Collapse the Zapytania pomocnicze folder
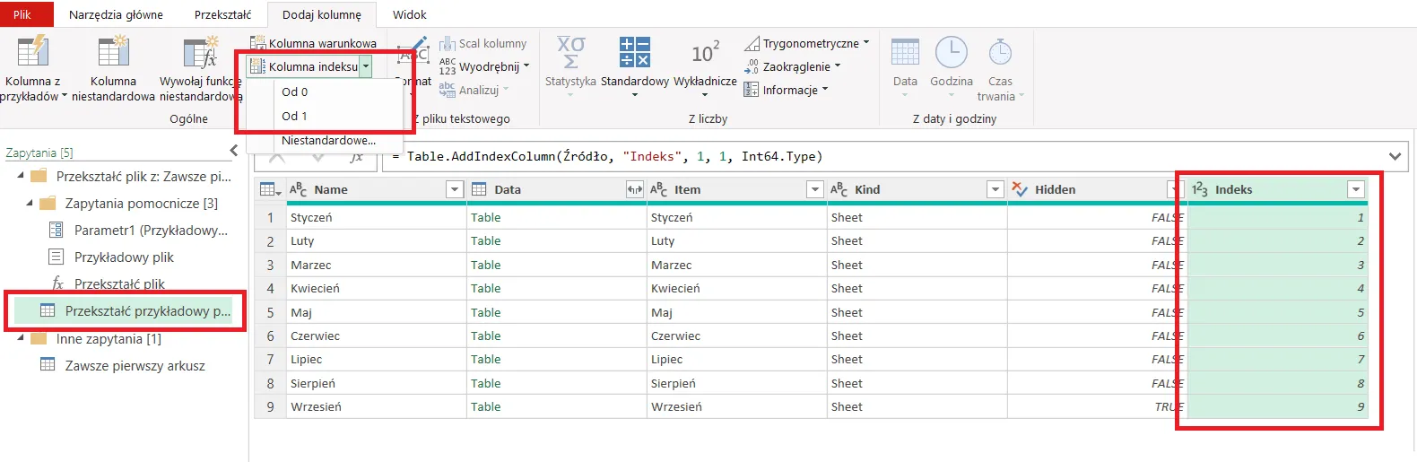This screenshot has width=1417, height=462. [x=30, y=204]
